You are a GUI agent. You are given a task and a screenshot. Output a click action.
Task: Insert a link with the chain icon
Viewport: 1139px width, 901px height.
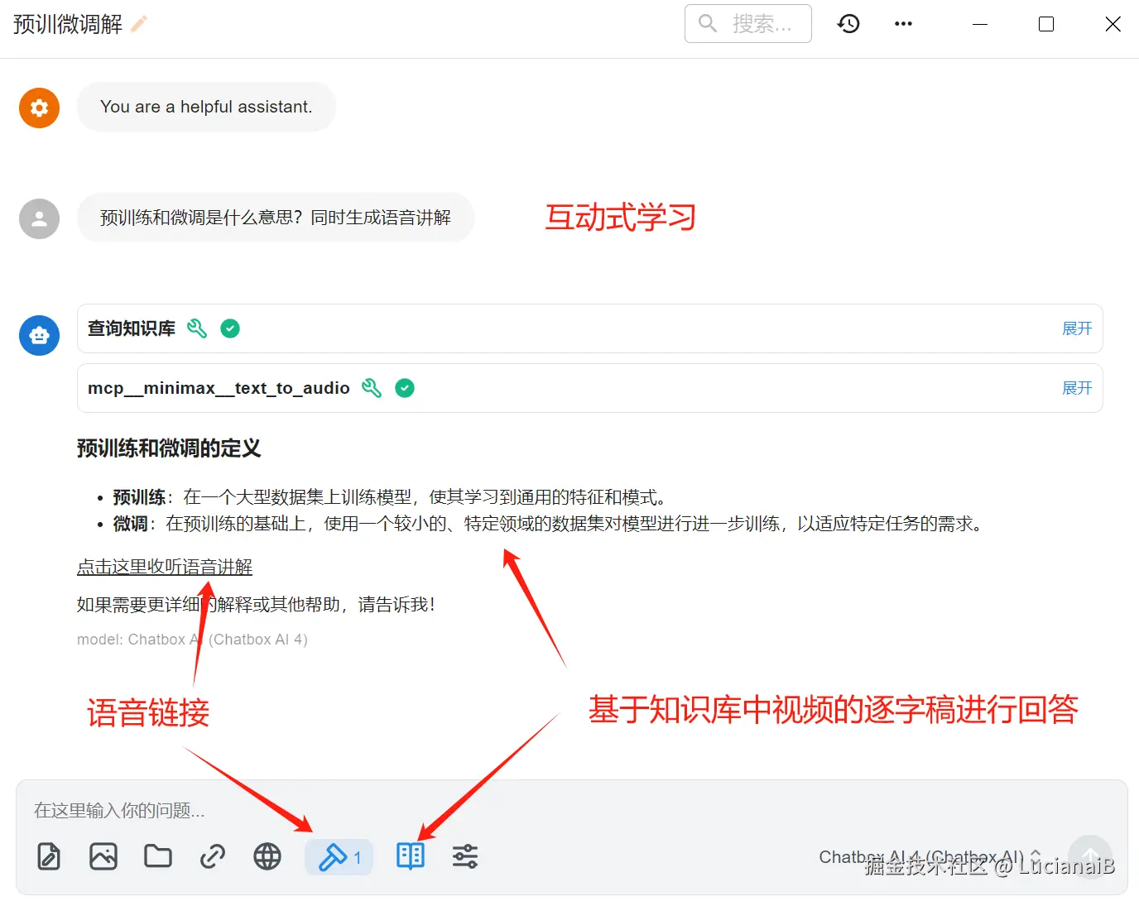213,857
